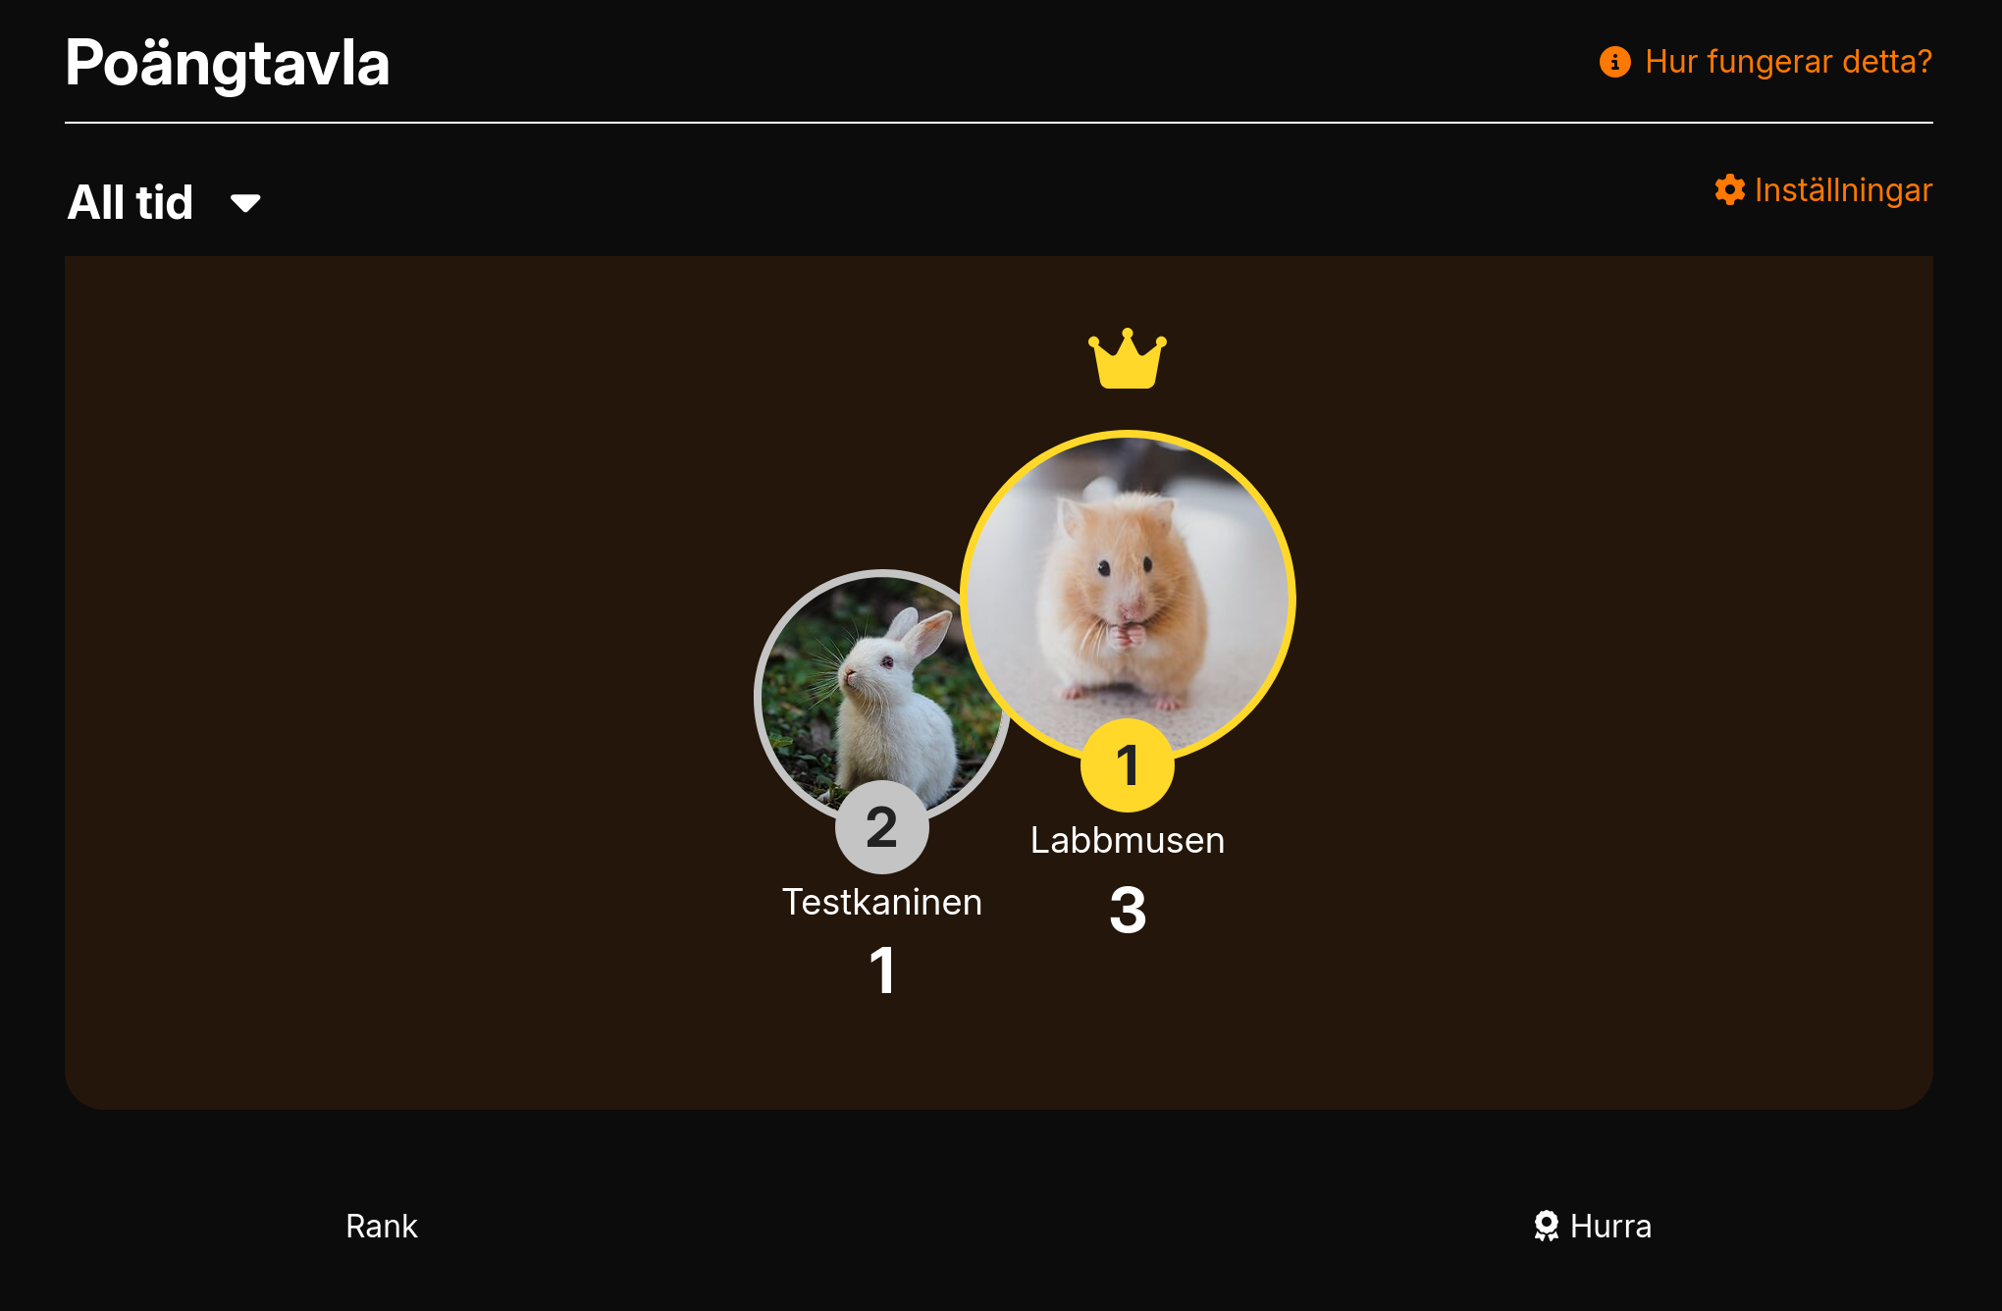Viewport: 2002px width, 1311px height.
Task: Open the "Hur fungerar detta?" help link
Action: pyautogui.click(x=1788, y=62)
